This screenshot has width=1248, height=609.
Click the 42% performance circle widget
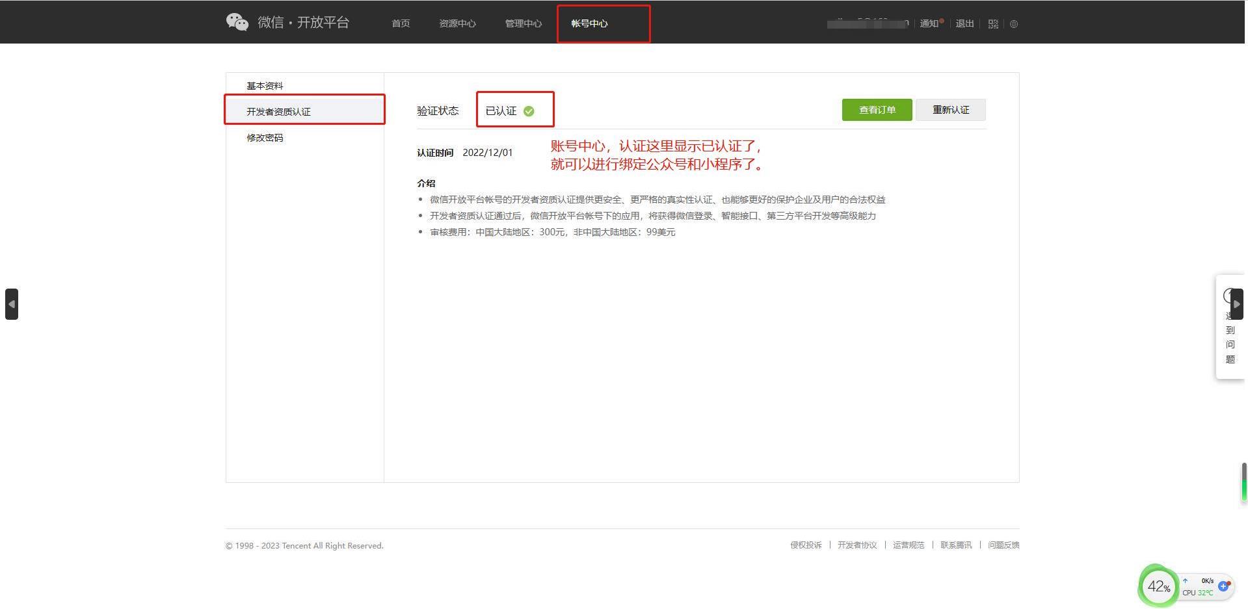(1158, 586)
